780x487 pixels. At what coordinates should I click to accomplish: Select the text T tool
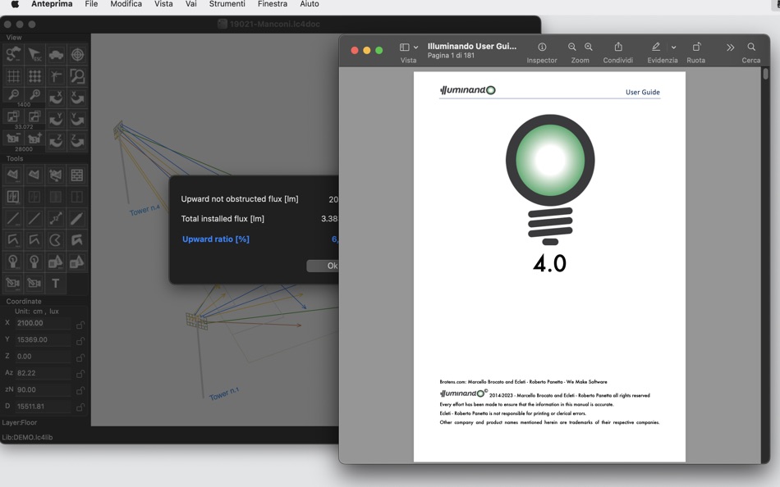click(x=56, y=283)
